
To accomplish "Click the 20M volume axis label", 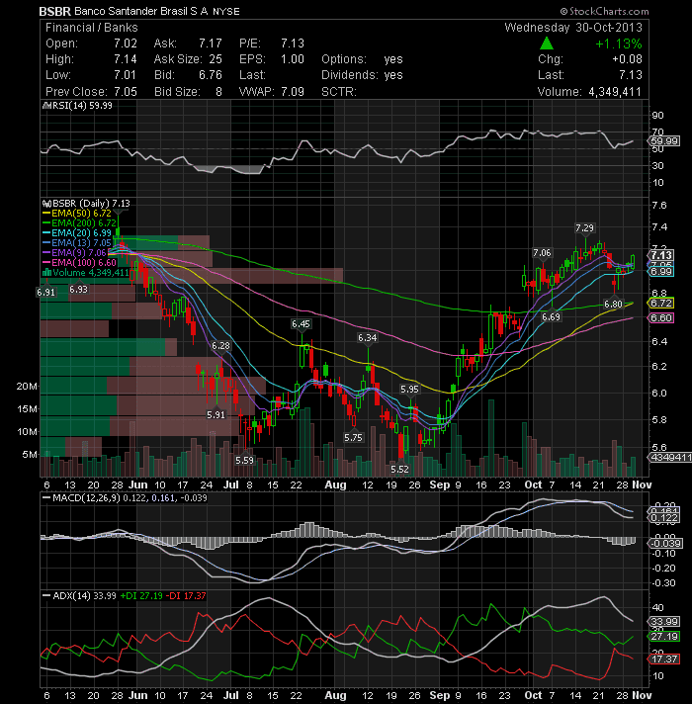I will [x=27, y=387].
